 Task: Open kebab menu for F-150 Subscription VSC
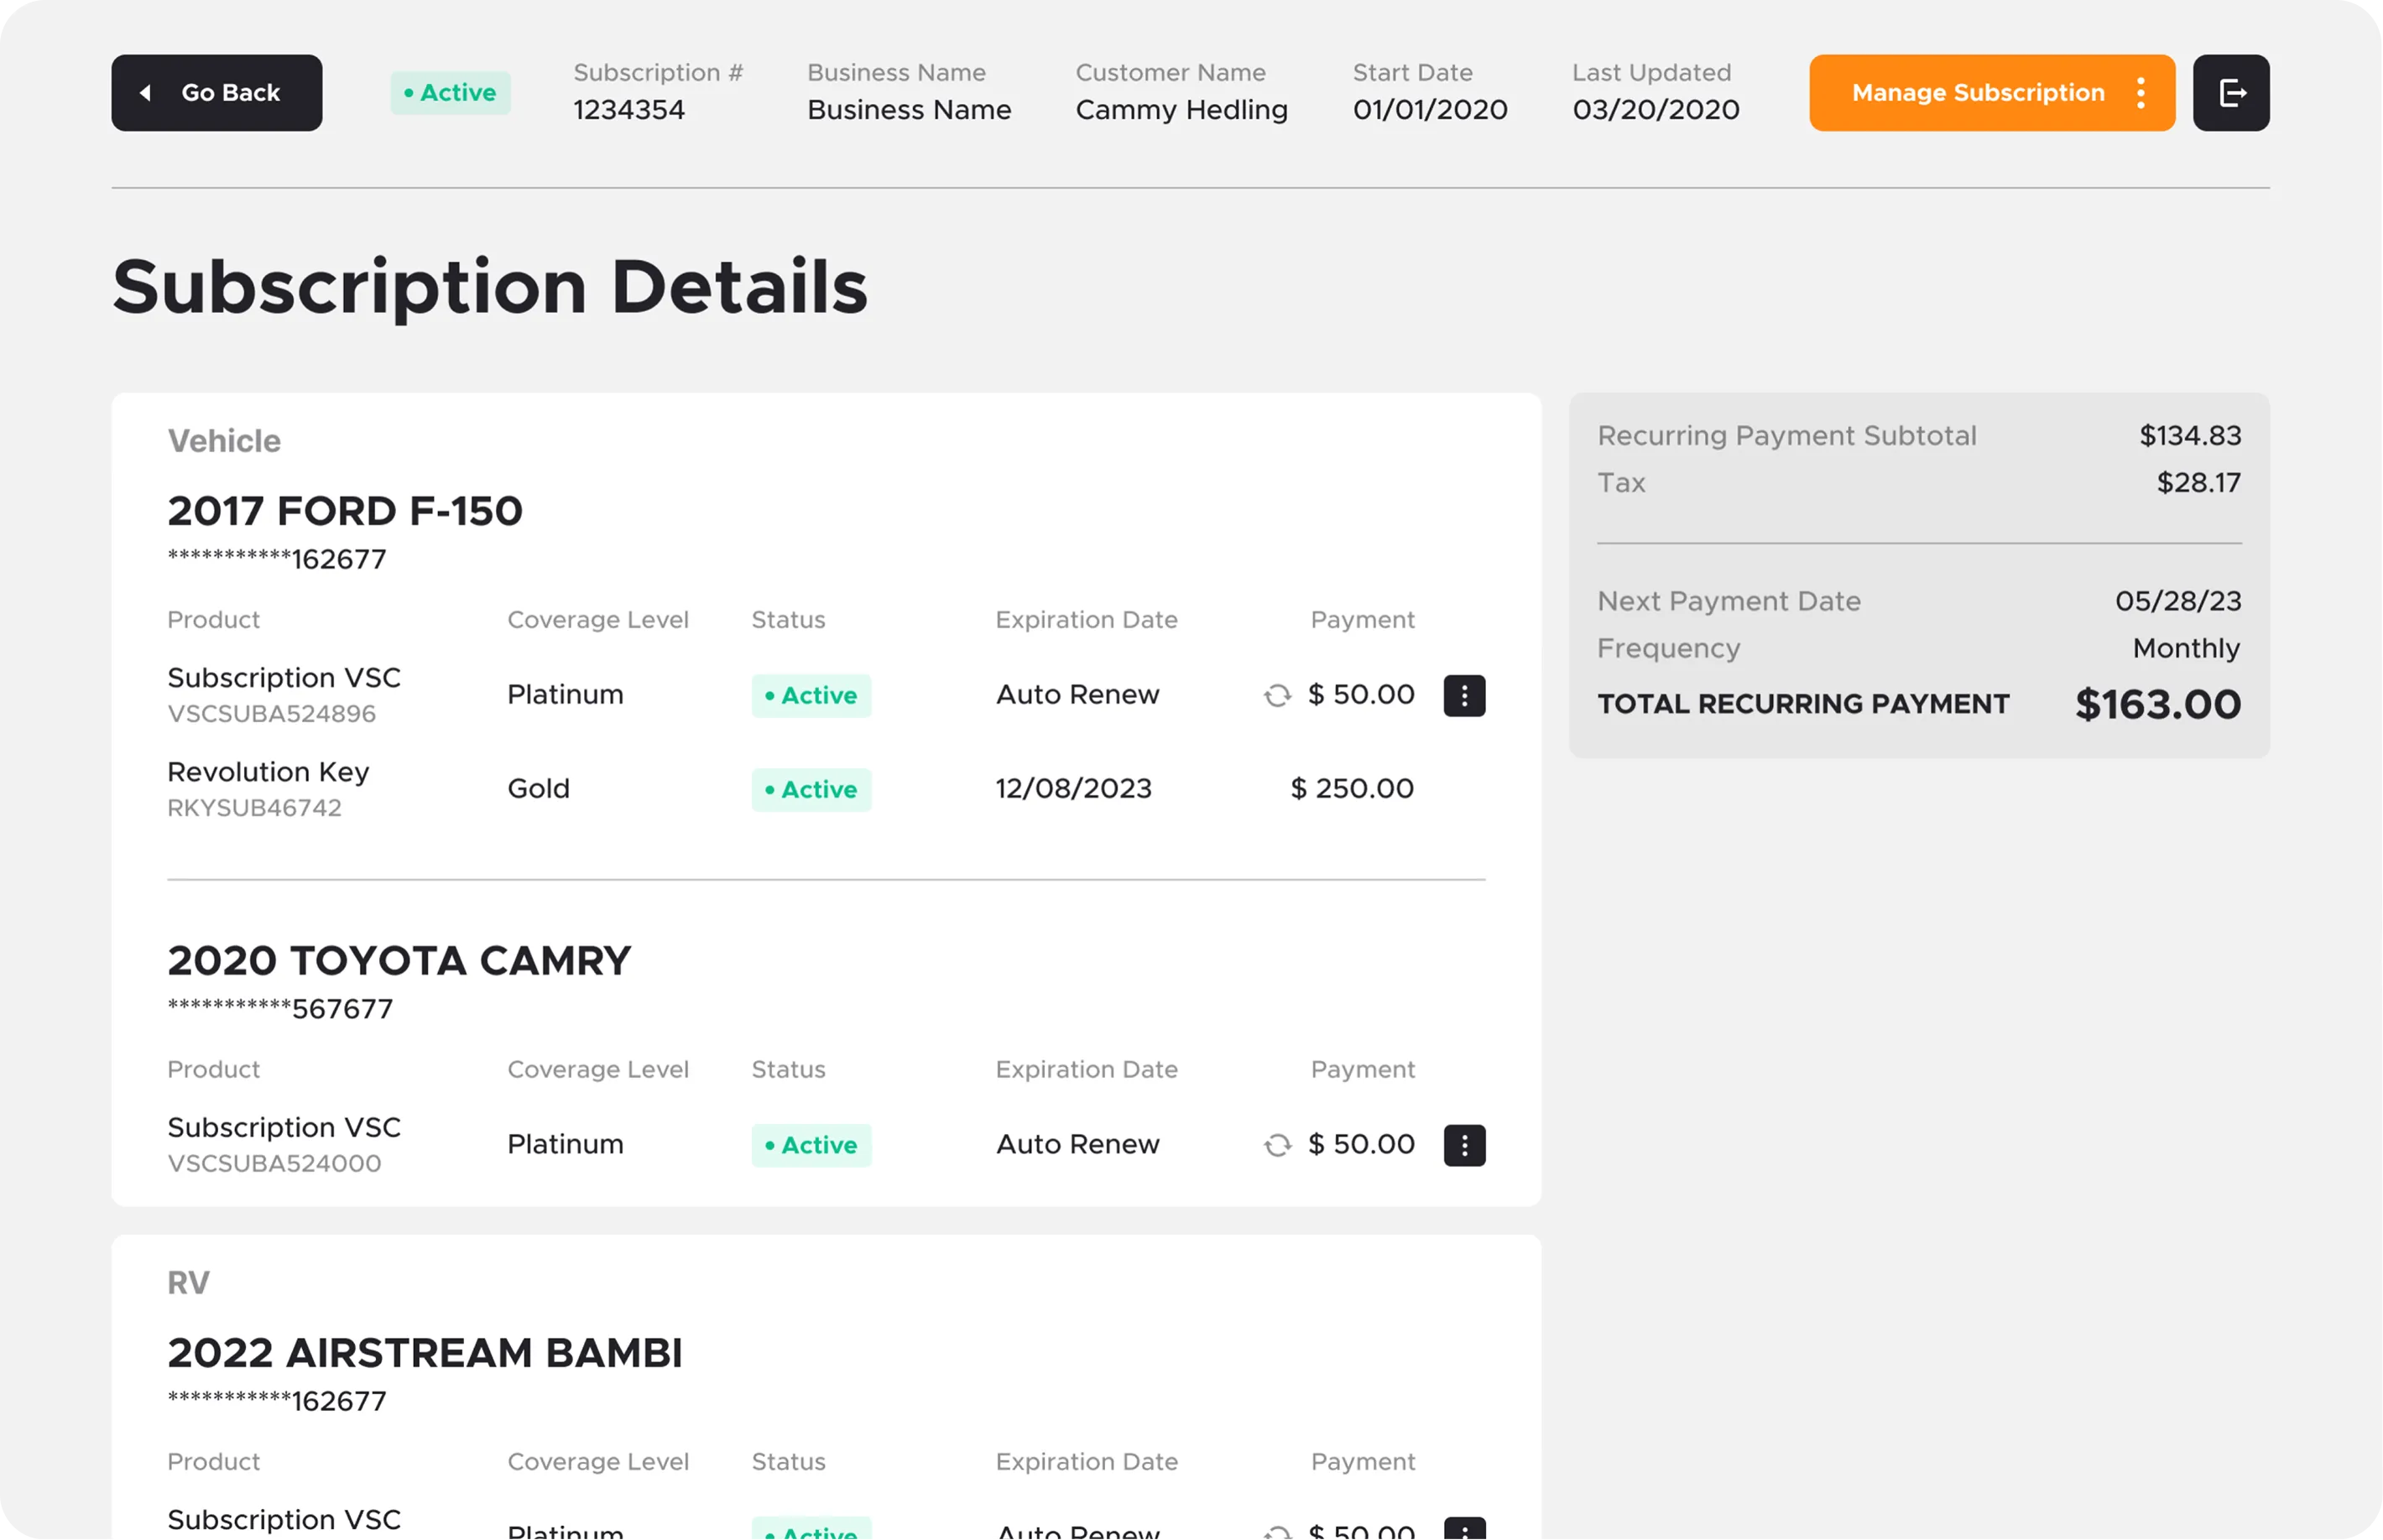coord(1463,695)
